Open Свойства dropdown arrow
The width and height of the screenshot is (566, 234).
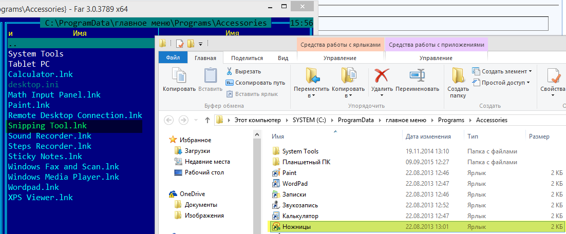click(x=553, y=95)
